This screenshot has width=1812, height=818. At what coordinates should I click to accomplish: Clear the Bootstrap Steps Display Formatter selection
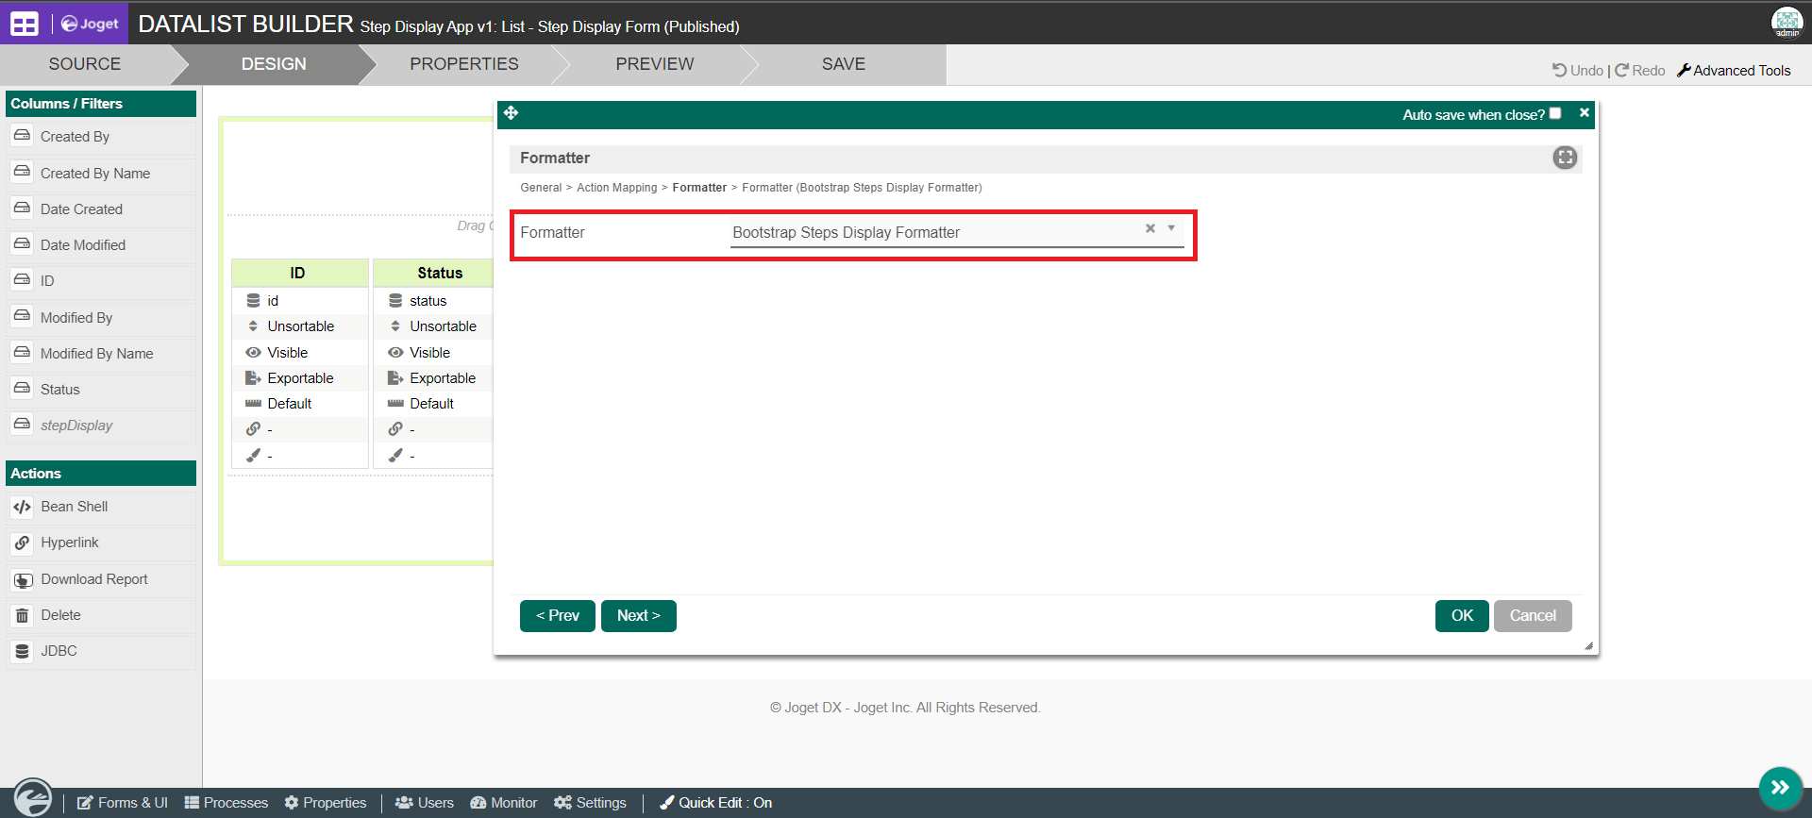[1150, 228]
